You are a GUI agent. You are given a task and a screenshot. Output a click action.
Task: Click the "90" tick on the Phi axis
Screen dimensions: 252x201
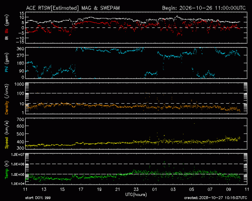tap(22, 71)
